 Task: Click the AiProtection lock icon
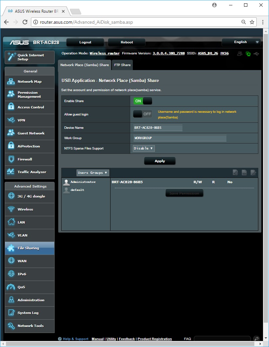click(x=11, y=145)
